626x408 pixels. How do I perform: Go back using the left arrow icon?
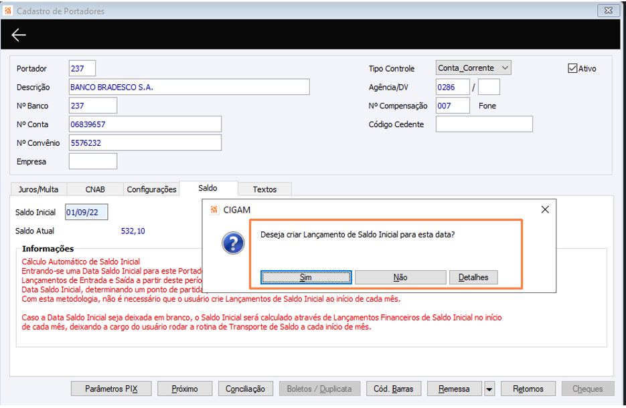point(18,35)
